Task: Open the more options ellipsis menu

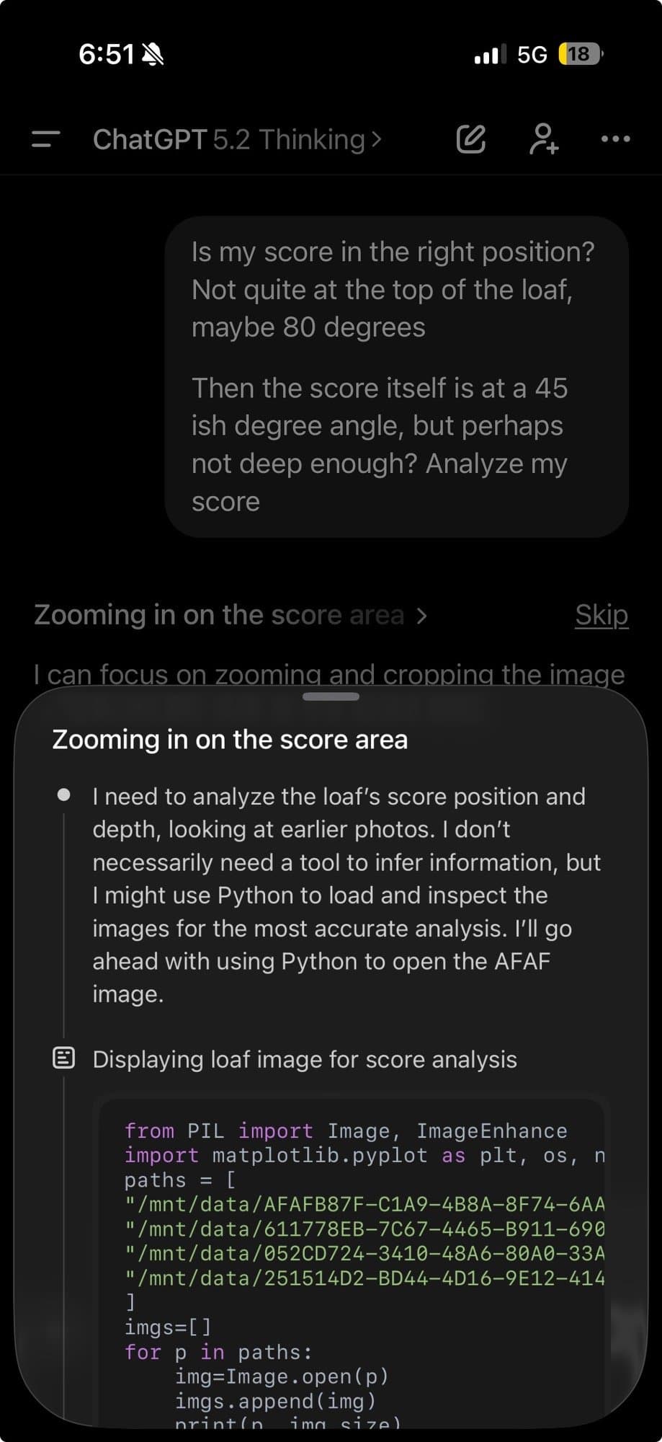Action: point(614,138)
